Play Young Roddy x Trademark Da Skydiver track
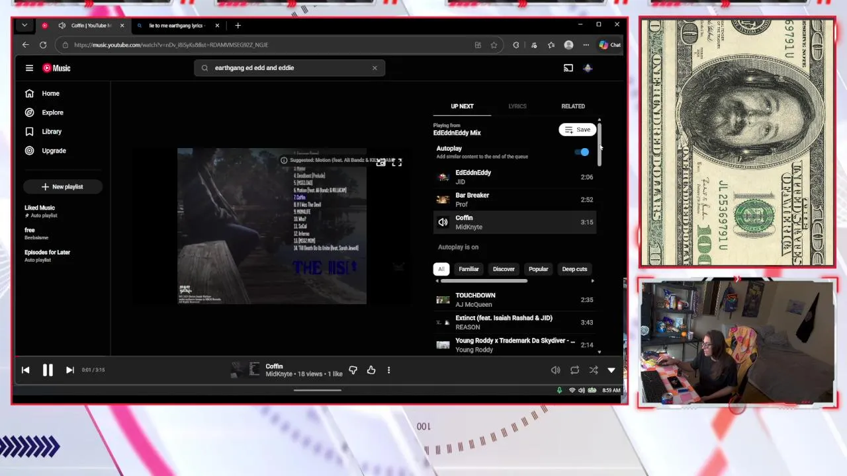847x476 pixels. 515,345
